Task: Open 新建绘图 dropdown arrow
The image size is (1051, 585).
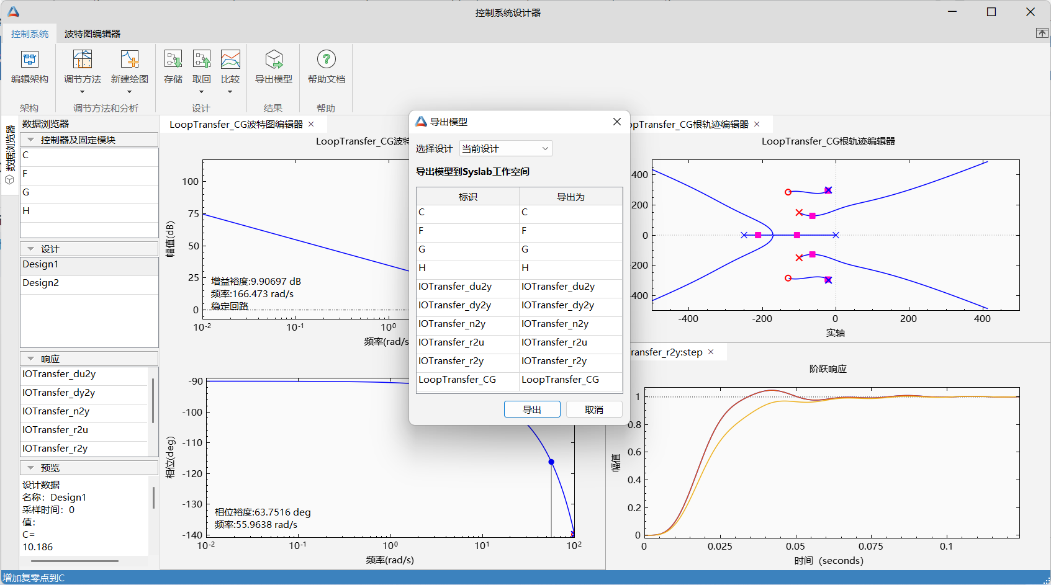Action: coord(129,92)
